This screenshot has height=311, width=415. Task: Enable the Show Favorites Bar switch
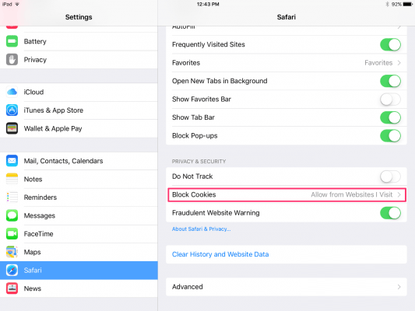point(390,100)
